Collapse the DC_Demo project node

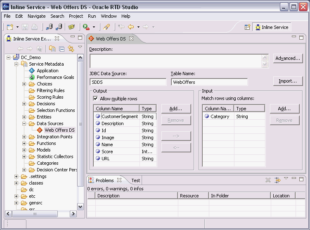tap(9, 57)
